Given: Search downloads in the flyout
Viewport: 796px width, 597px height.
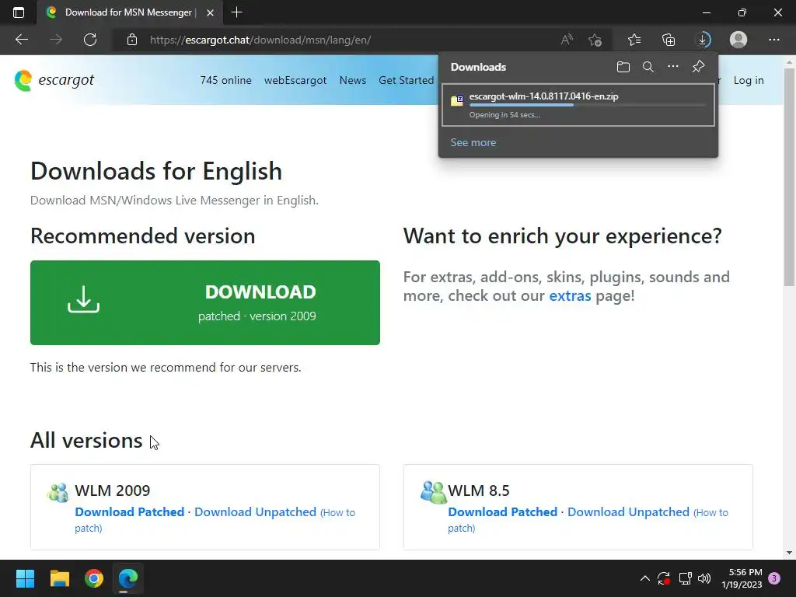Looking at the screenshot, I should [x=648, y=67].
